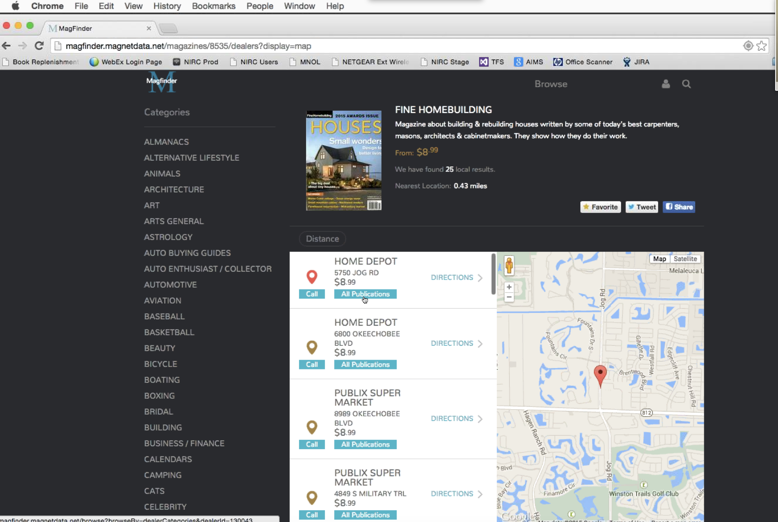Reload the page with refresh icon
Viewport: 778px width, 522px height.
point(39,46)
